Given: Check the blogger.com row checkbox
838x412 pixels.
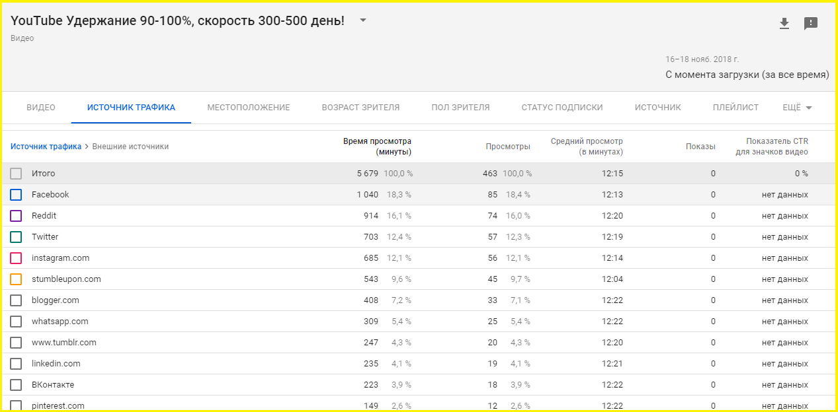Looking at the screenshot, I should 16,300.
